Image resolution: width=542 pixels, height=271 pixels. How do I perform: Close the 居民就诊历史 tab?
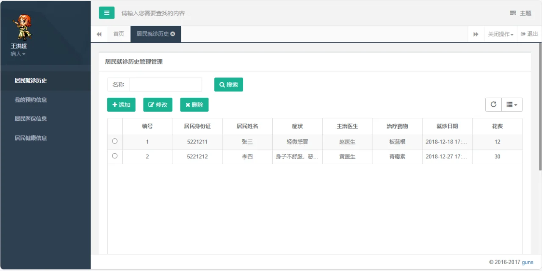tap(173, 34)
